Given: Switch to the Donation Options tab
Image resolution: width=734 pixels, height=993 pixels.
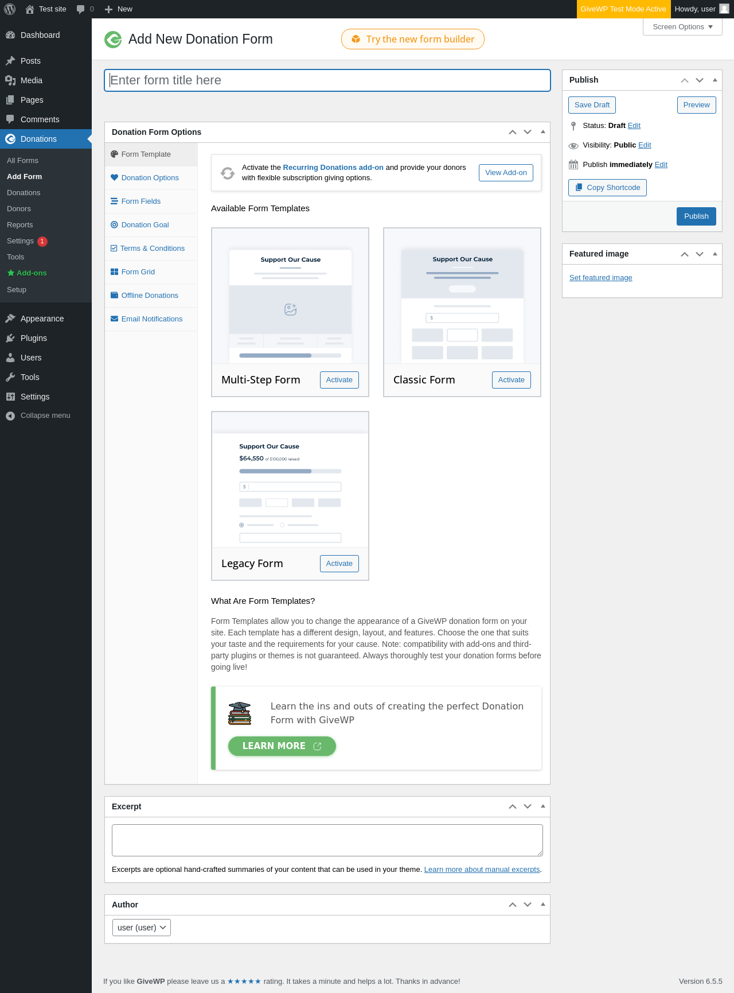Looking at the screenshot, I should point(151,178).
